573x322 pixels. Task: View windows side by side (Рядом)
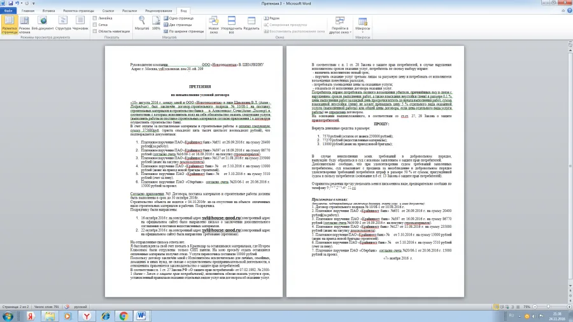[x=272, y=18]
